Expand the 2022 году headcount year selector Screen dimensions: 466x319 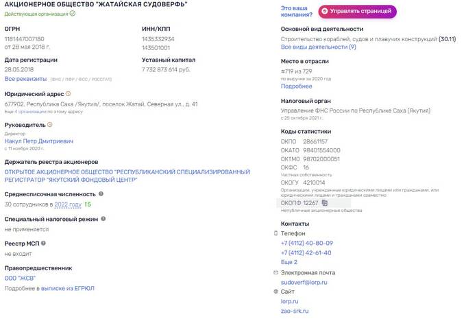pyautogui.click(x=68, y=204)
